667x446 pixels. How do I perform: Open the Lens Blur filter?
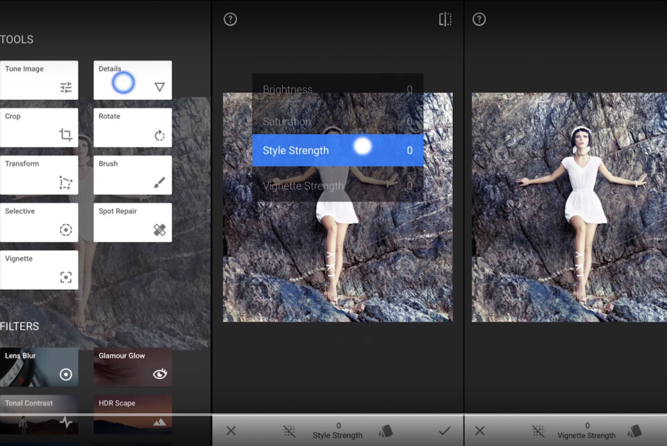[x=39, y=367]
